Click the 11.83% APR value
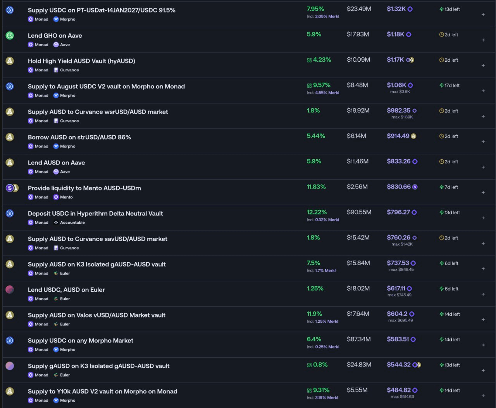The width and height of the screenshot is (496, 408). [316, 187]
